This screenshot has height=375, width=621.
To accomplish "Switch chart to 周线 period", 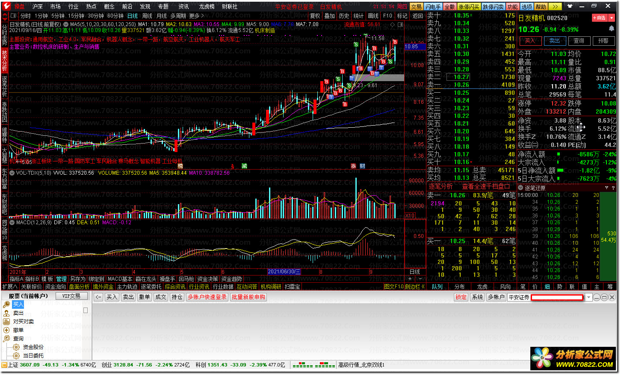I will pos(147,16).
